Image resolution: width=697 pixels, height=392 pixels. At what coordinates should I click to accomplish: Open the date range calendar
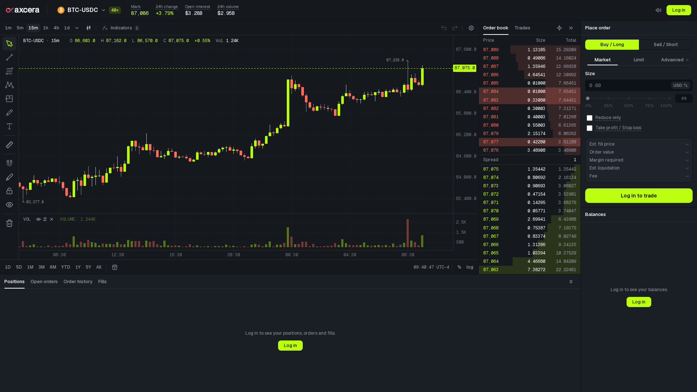coord(115,267)
